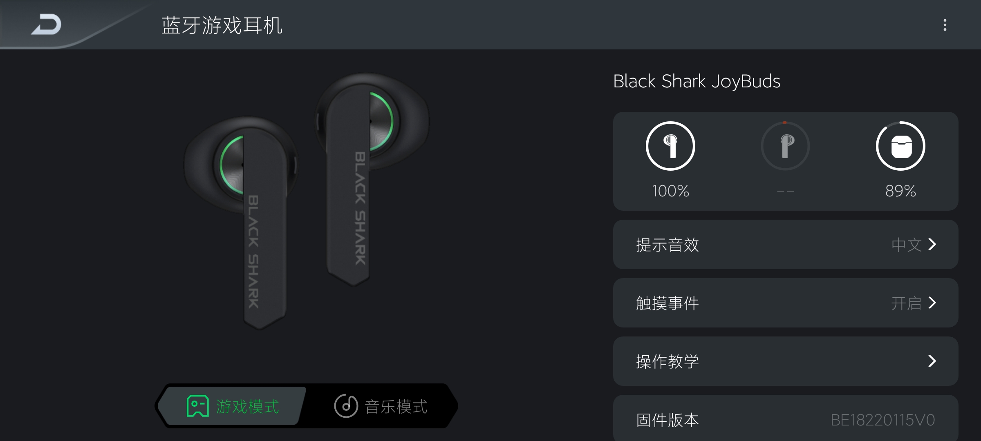Viewport: 981px width, 441px height.
Task: Tap the 固件版本 firmware row
Action: (x=786, y=418)
